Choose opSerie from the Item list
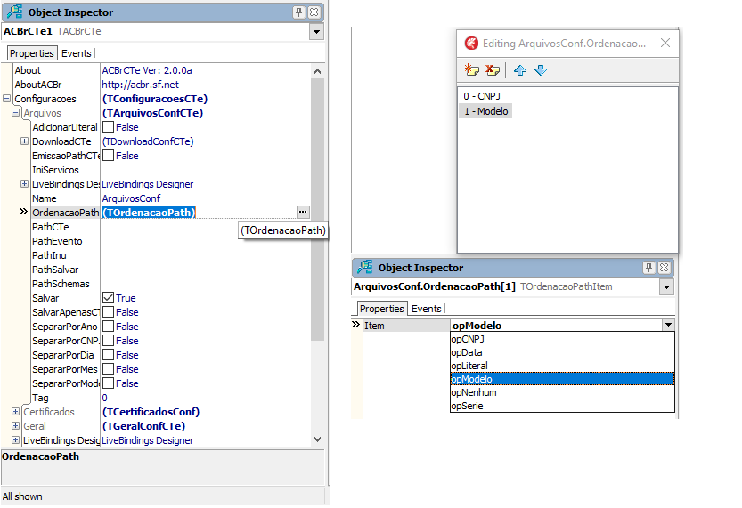Screen dimensions: 742x508 [x=562, y=406]
